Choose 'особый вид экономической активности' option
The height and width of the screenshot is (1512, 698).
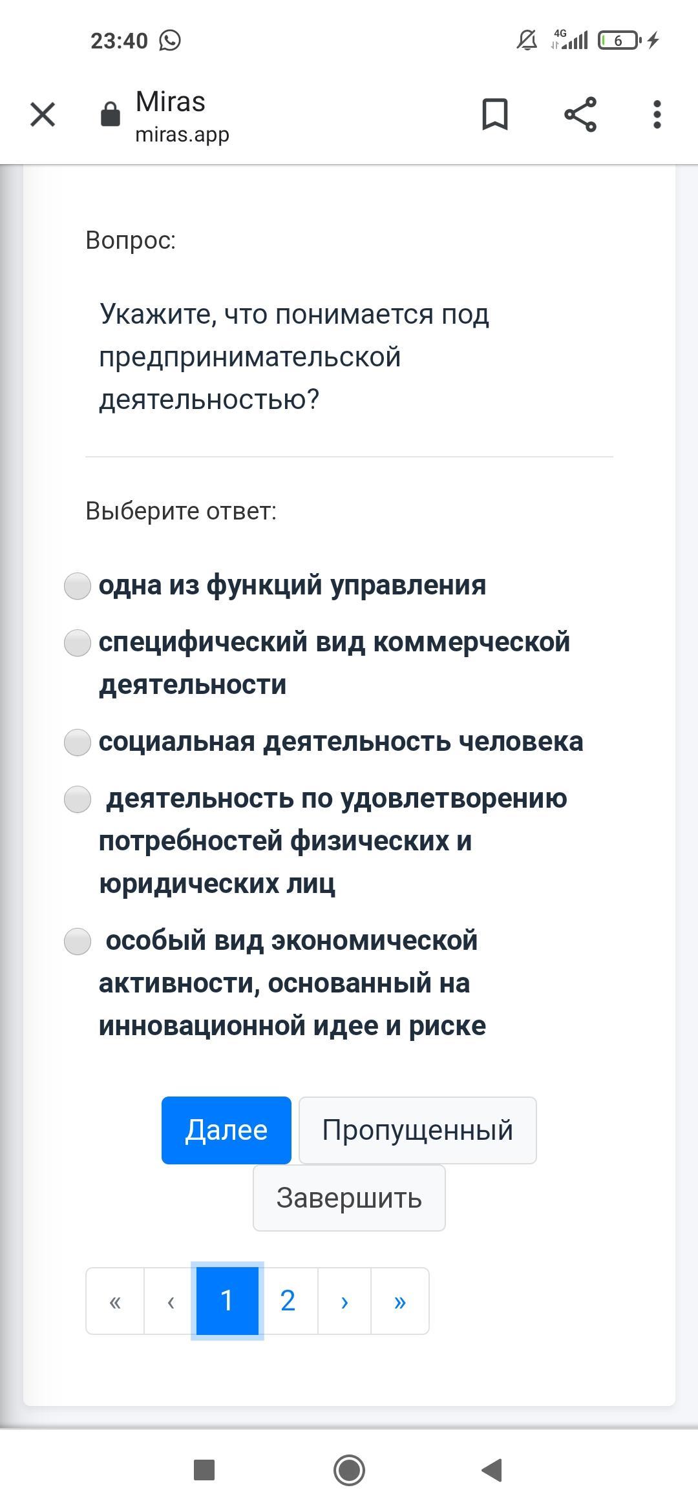point(78,941)
